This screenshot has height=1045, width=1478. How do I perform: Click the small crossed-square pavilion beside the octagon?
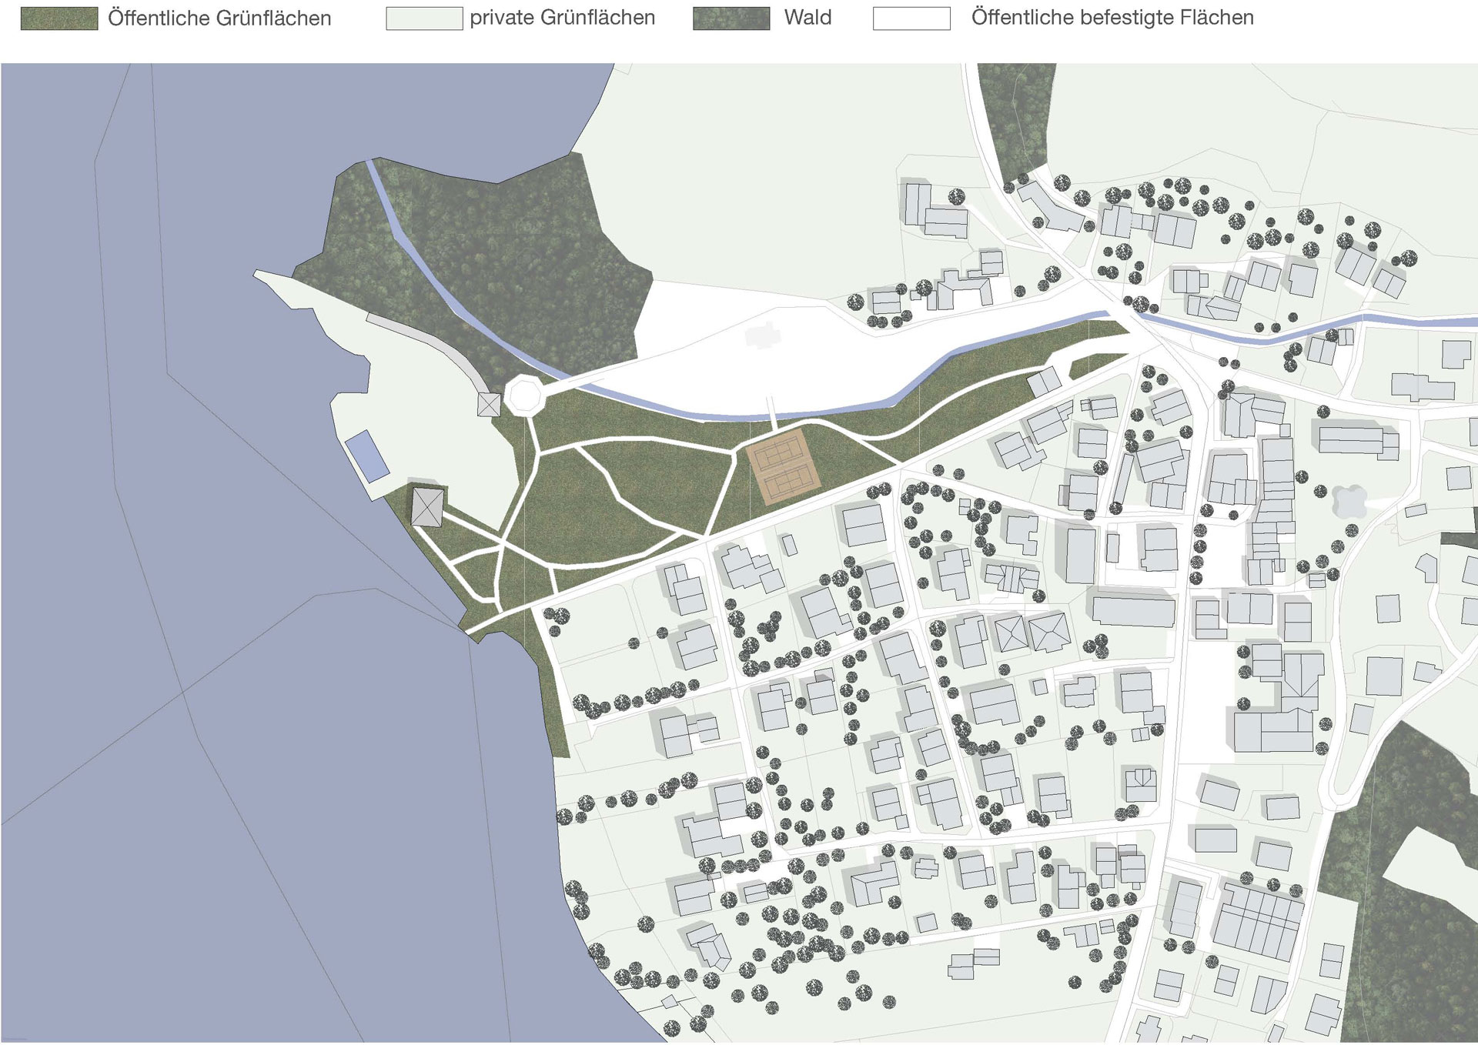pos(489,405)
